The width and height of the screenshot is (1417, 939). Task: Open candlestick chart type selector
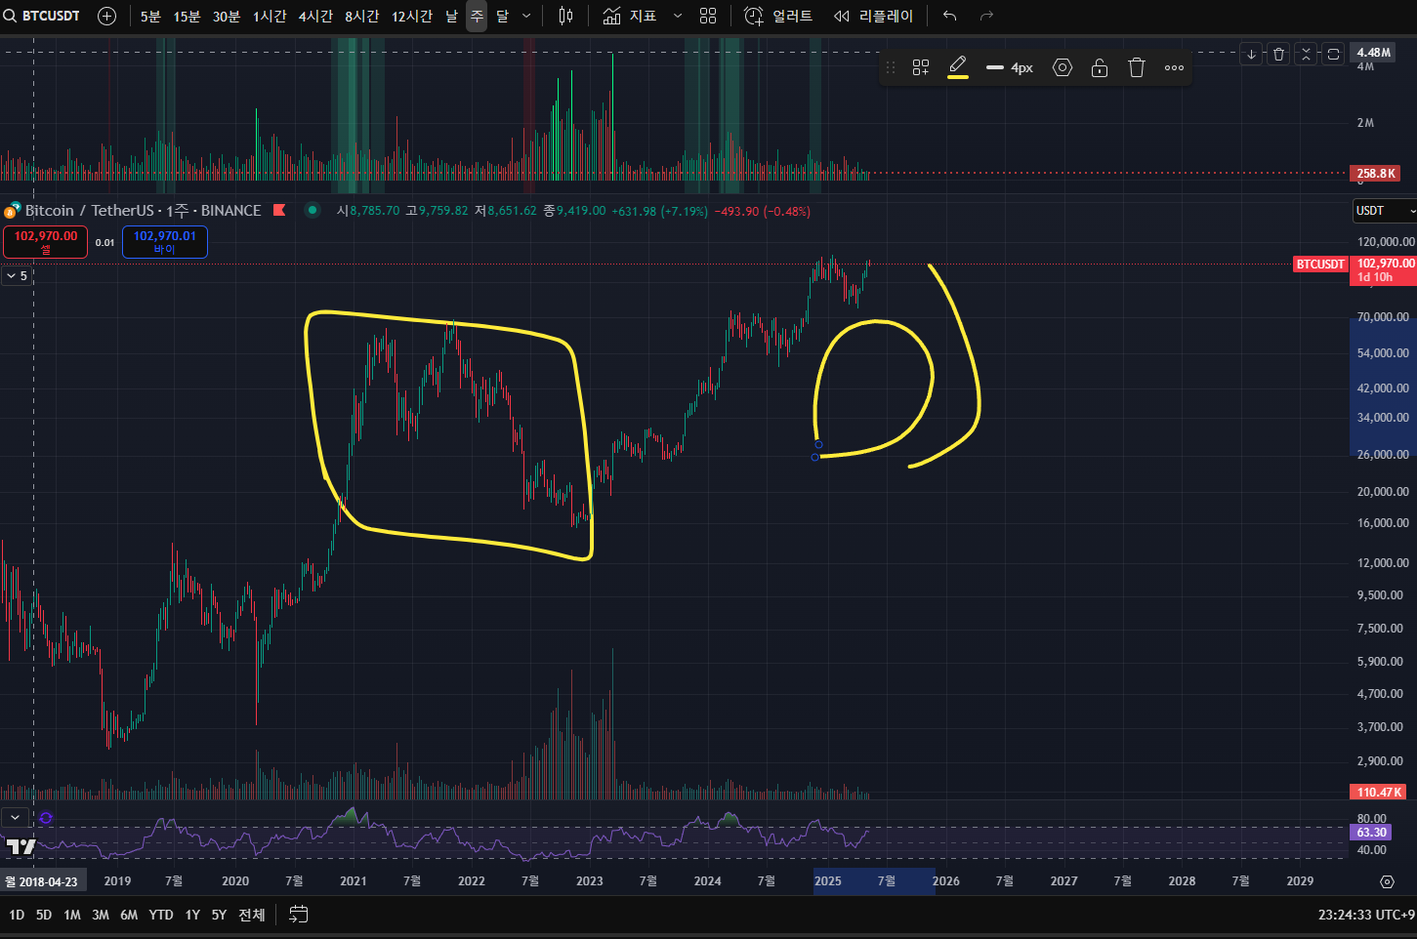coord(565,16)
